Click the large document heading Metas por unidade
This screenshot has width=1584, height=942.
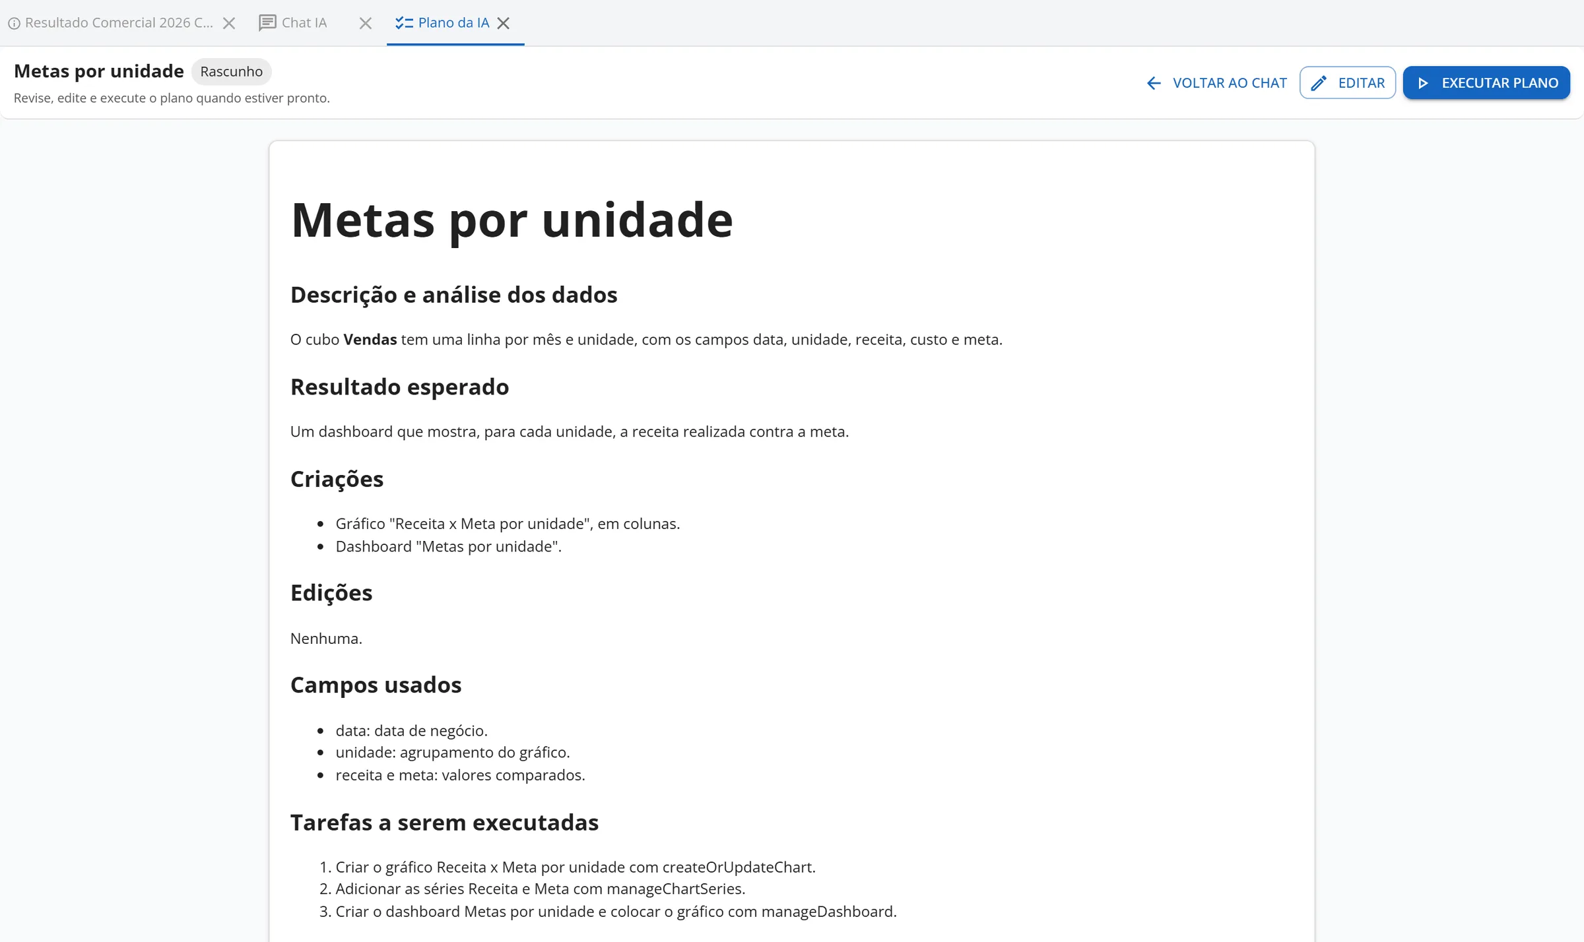(512, 220)
